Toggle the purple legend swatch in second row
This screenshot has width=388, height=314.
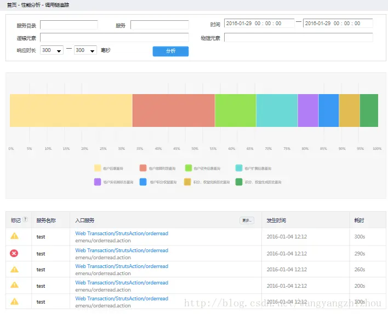point(98,182)
